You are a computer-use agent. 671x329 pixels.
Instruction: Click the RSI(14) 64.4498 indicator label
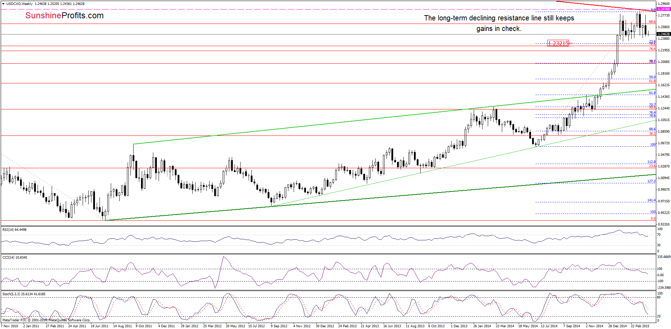[x=14, y=230]
